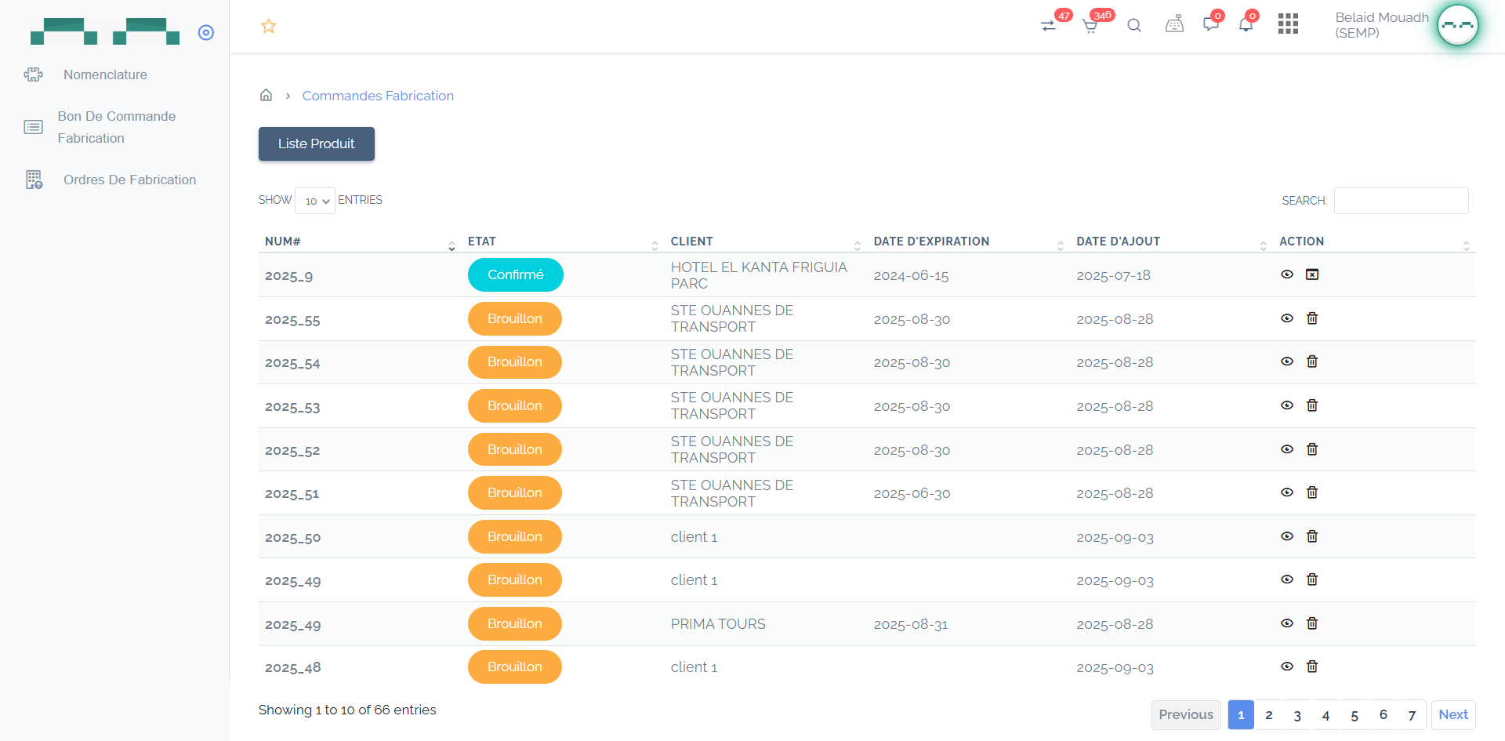This screenshot has width=1505, height=741.
Task: Toggle the sidebar pin circle icon
Action: click(x=206, y=32)
